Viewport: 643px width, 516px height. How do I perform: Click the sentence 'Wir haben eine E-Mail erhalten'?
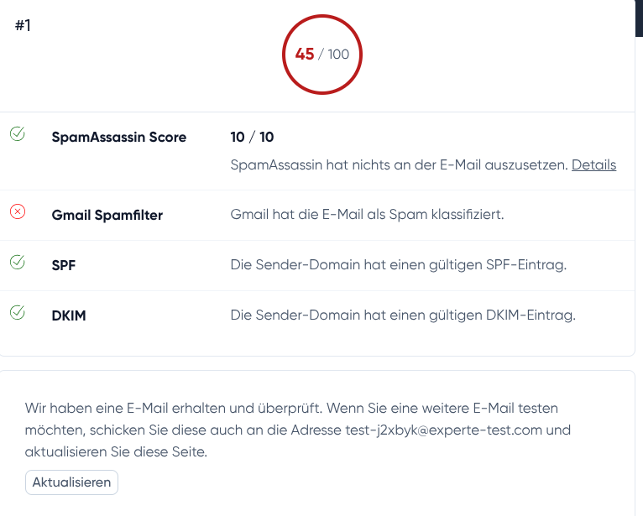(126, 409)
